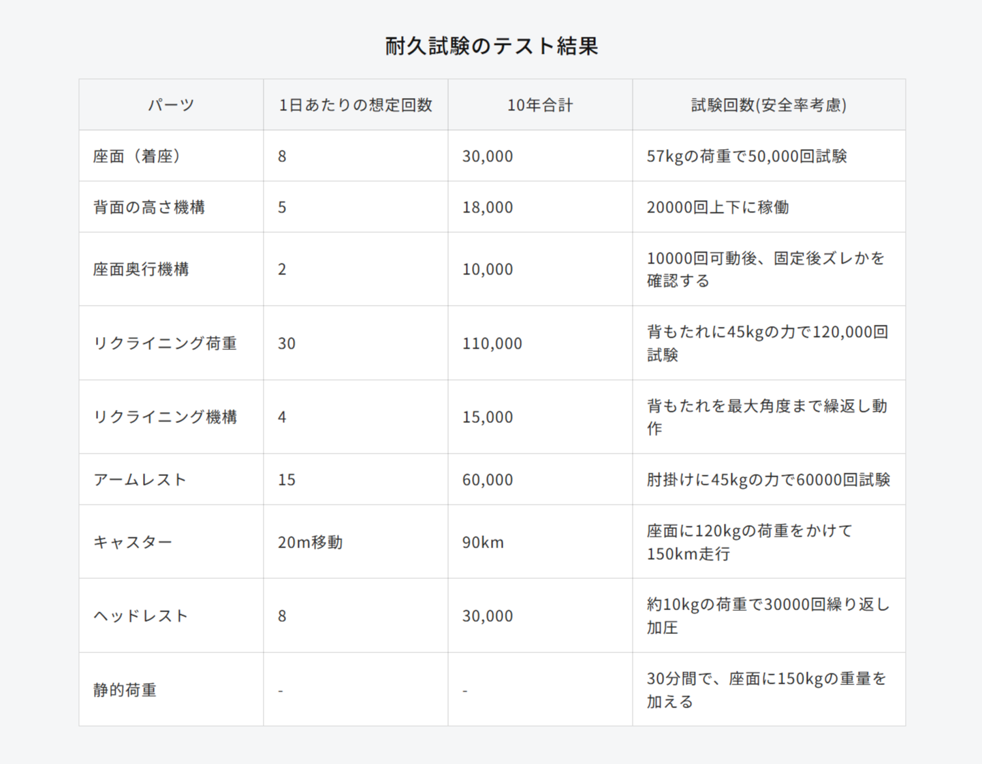
Task: Select the 'リクライニング機構' part cell
Action: tap(171, 417)
